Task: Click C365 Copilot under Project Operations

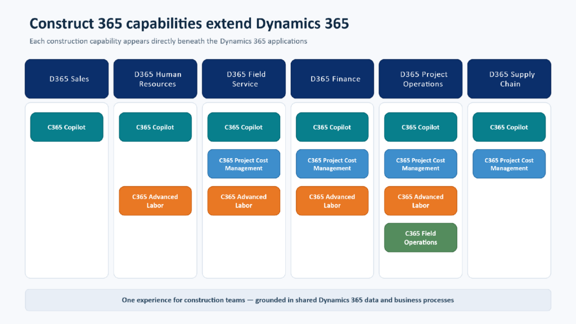Action: coord(421,127)
